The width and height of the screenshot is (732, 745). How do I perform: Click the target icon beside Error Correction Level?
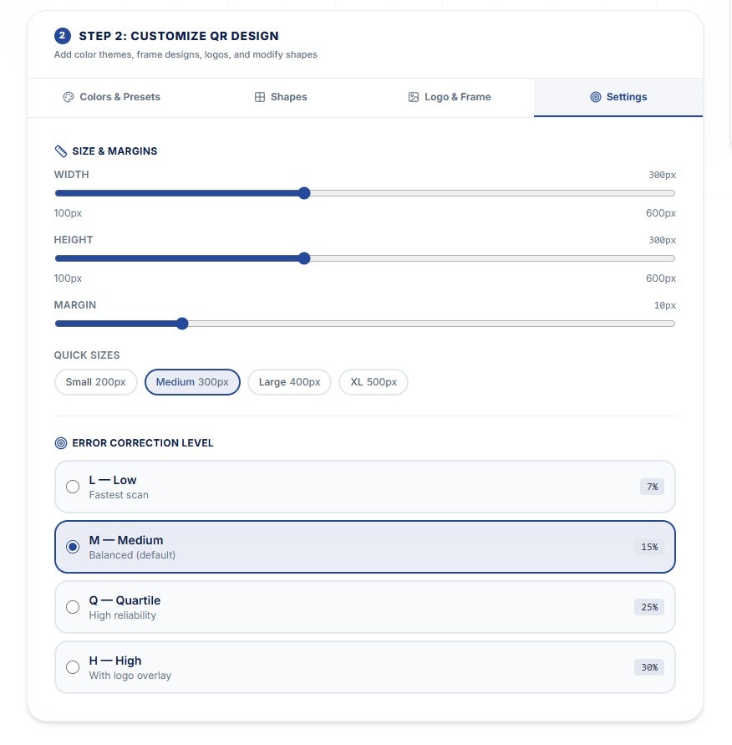(61, 443)
